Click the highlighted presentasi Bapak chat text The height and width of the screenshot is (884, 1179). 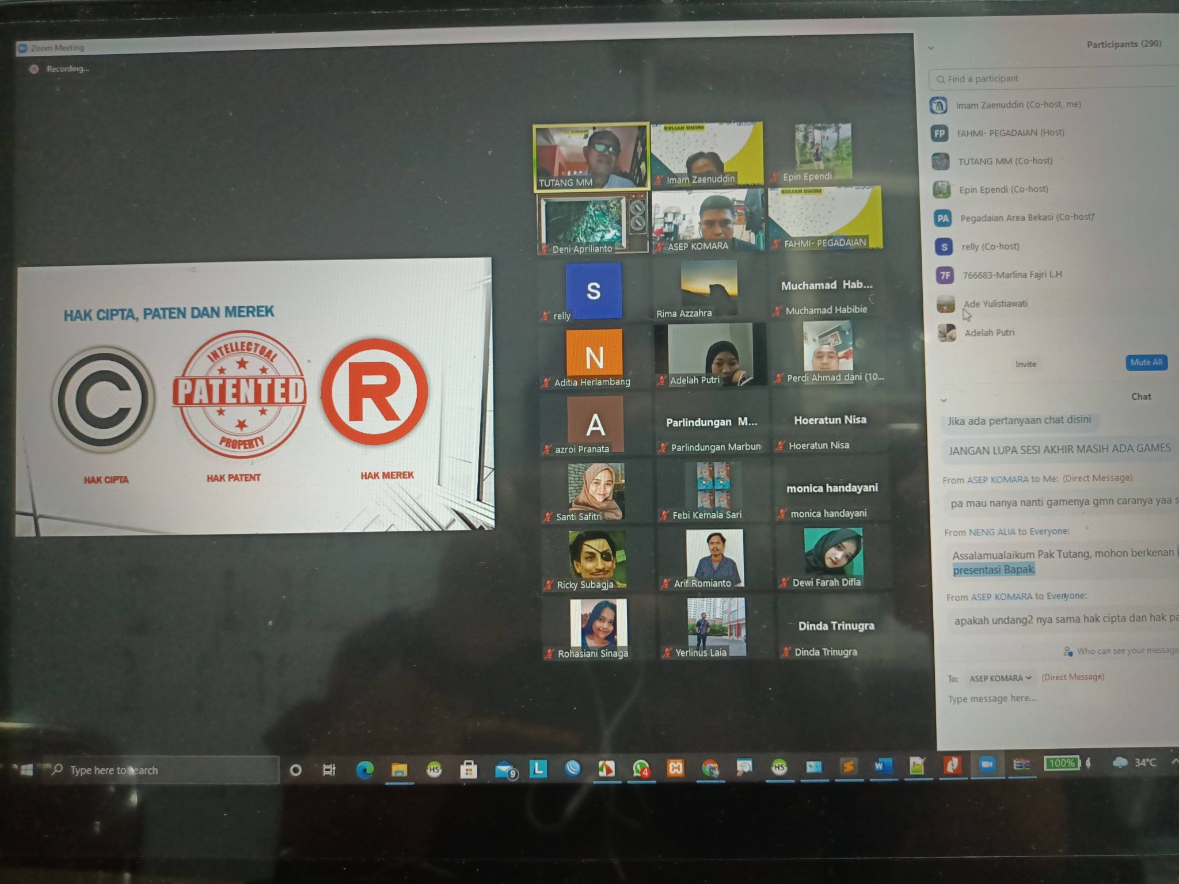coord(994,570)
